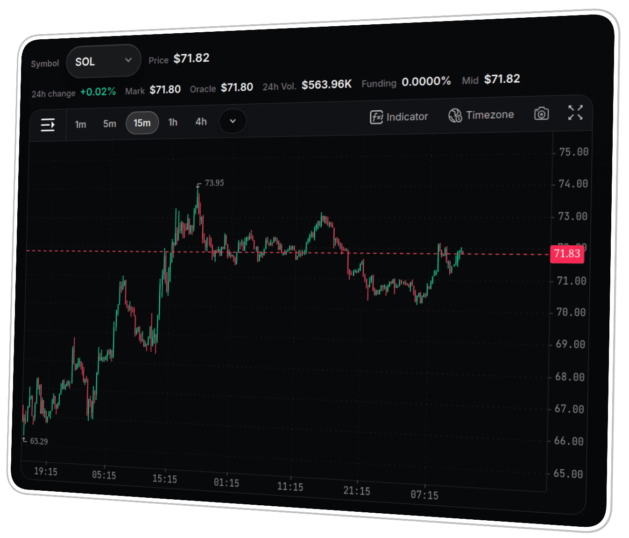
Task: Click the 24h Vol. $563.96K value
Action: tap(326, 85)
